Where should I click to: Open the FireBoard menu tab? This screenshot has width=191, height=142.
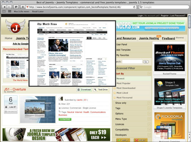click(169, 38)
